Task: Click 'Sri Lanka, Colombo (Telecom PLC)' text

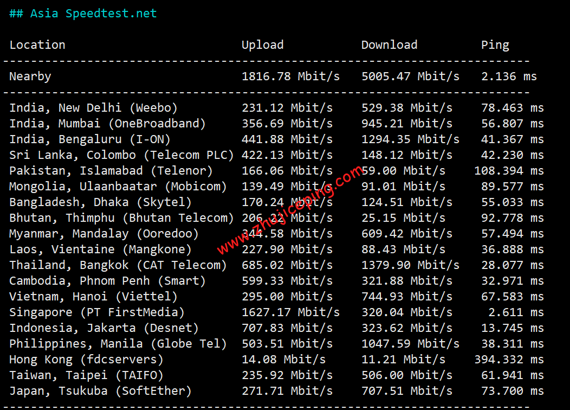Action: [x=121, y=155]
